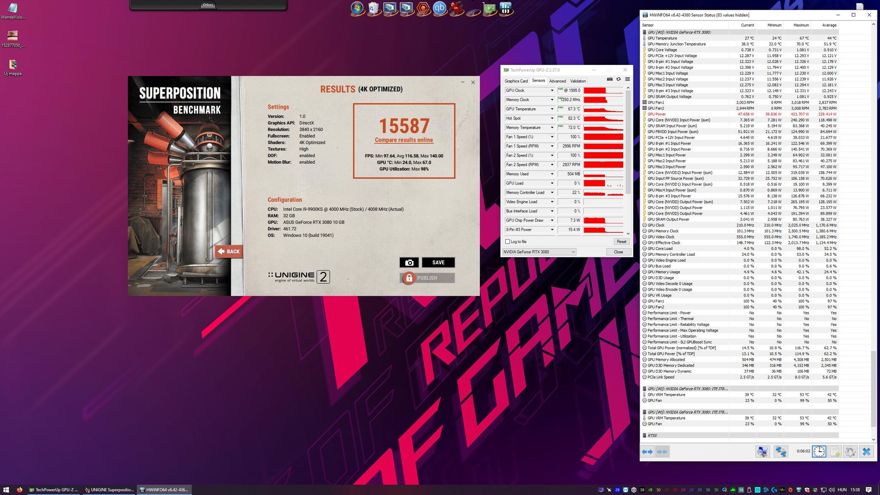
Task: Open the GPU-Z hamburger menu icon
Action: click(x=628, y=79)
